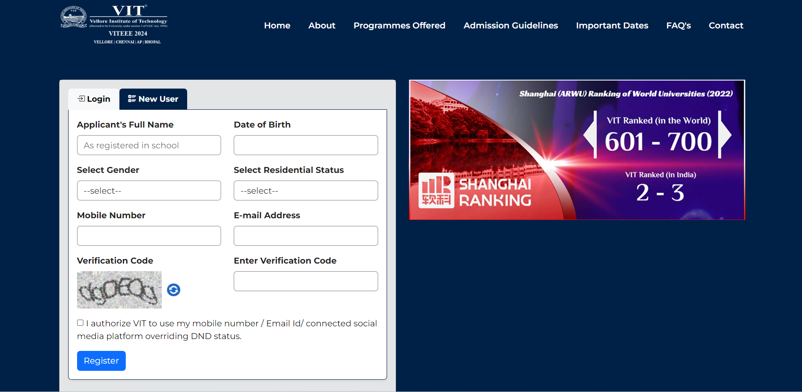Refresh the verification code image
The height and width of the screenshot is (392, 802).
(174, 290)
